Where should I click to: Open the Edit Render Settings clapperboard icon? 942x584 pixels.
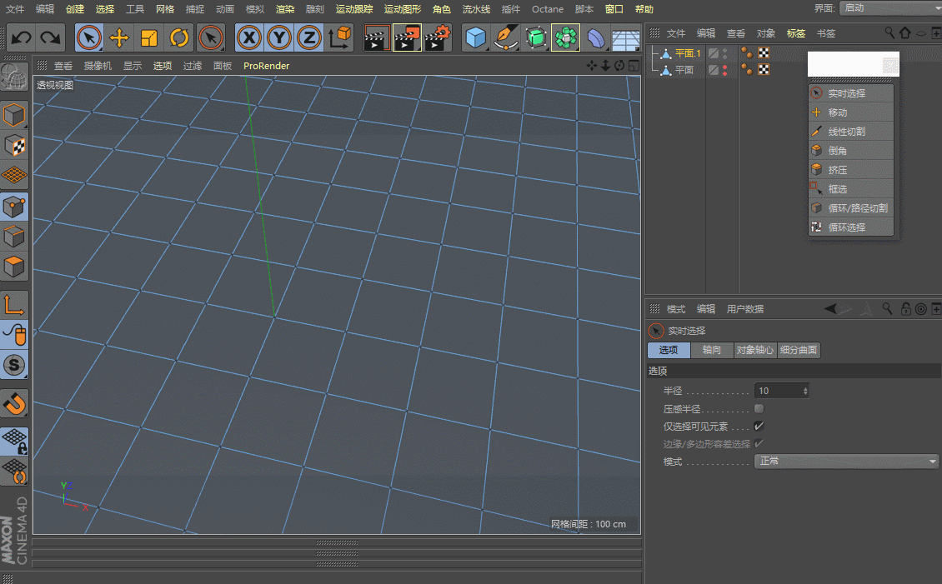(437, 37)
